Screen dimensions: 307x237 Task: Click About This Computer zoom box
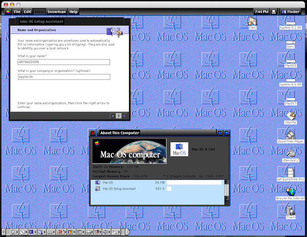tap(220, 133)
